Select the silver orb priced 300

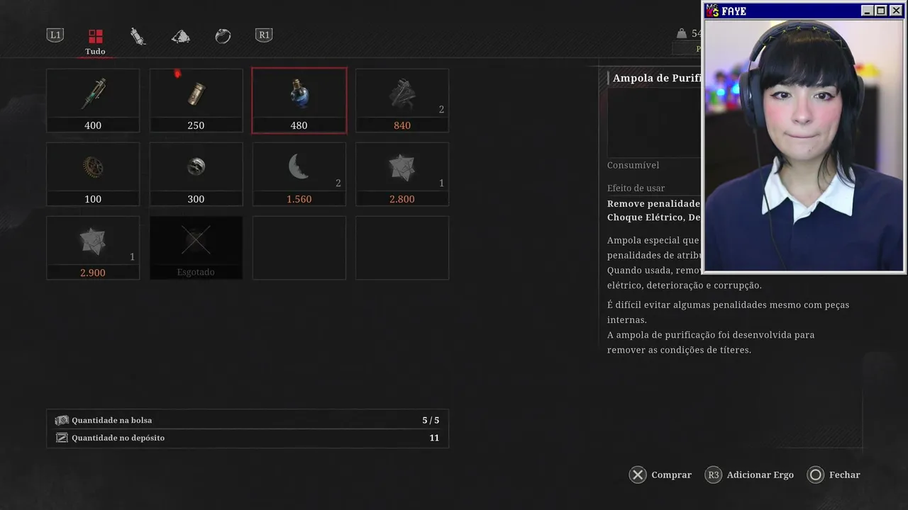196,174
